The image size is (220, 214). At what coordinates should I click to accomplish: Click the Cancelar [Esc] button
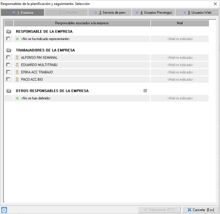[x=201, y=210]
